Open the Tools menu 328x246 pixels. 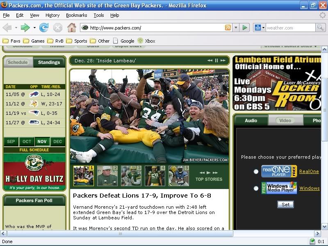coord(99,15)
